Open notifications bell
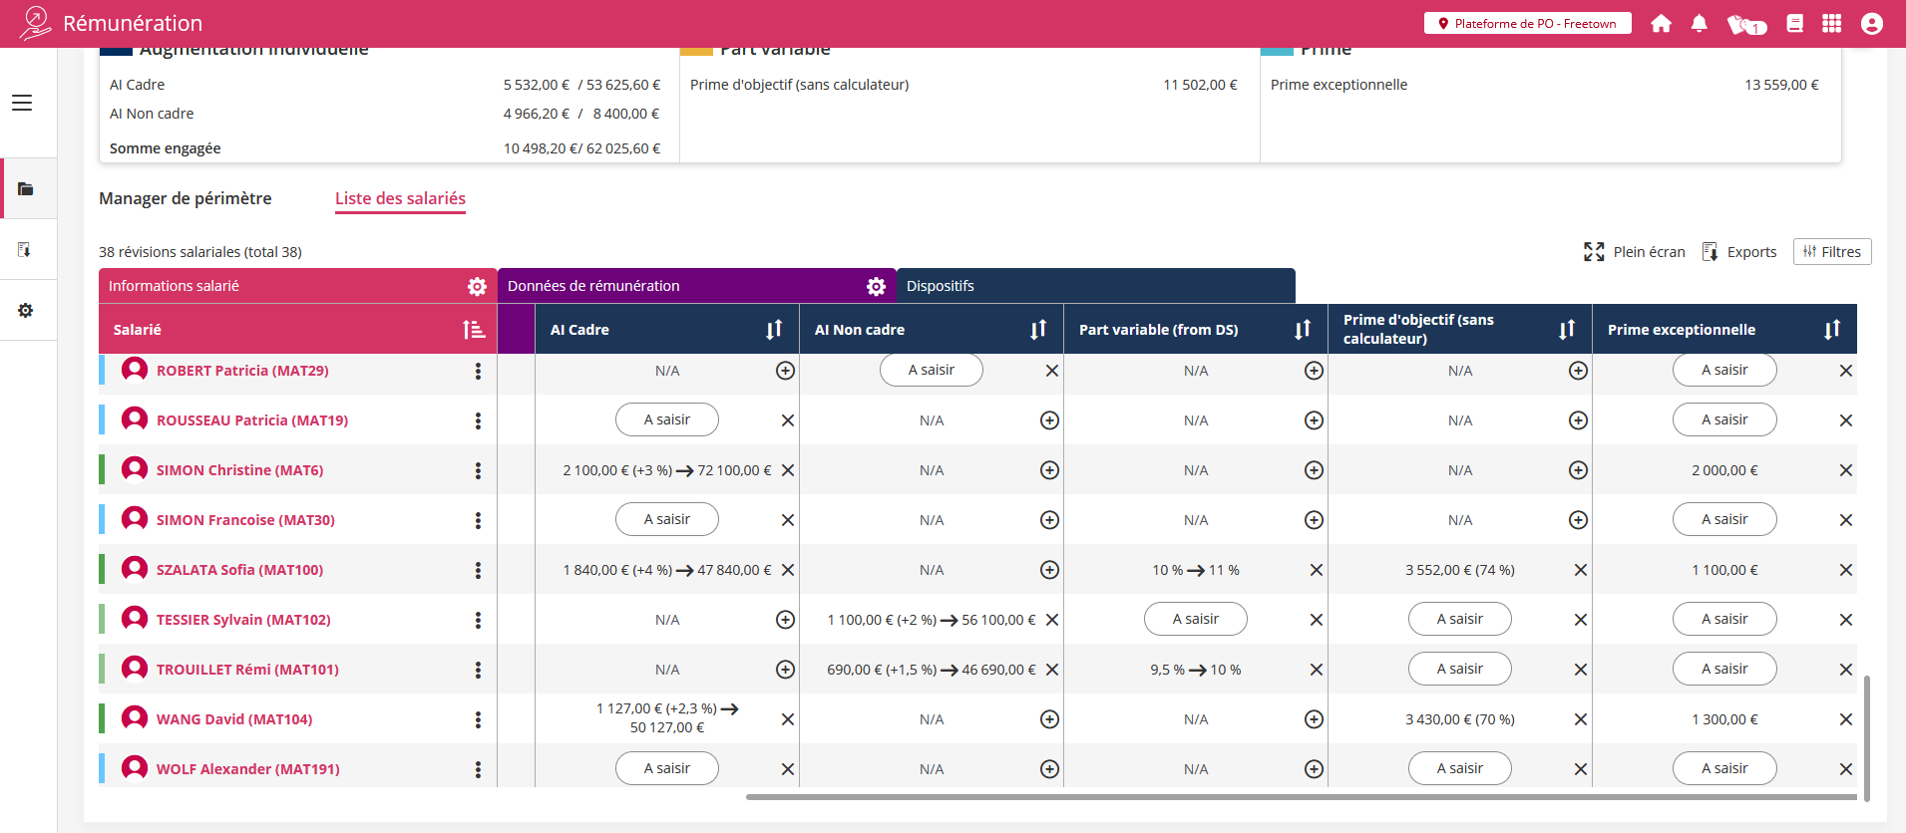Screen dimensions: 1906x833 click(x=1699, y=23)
